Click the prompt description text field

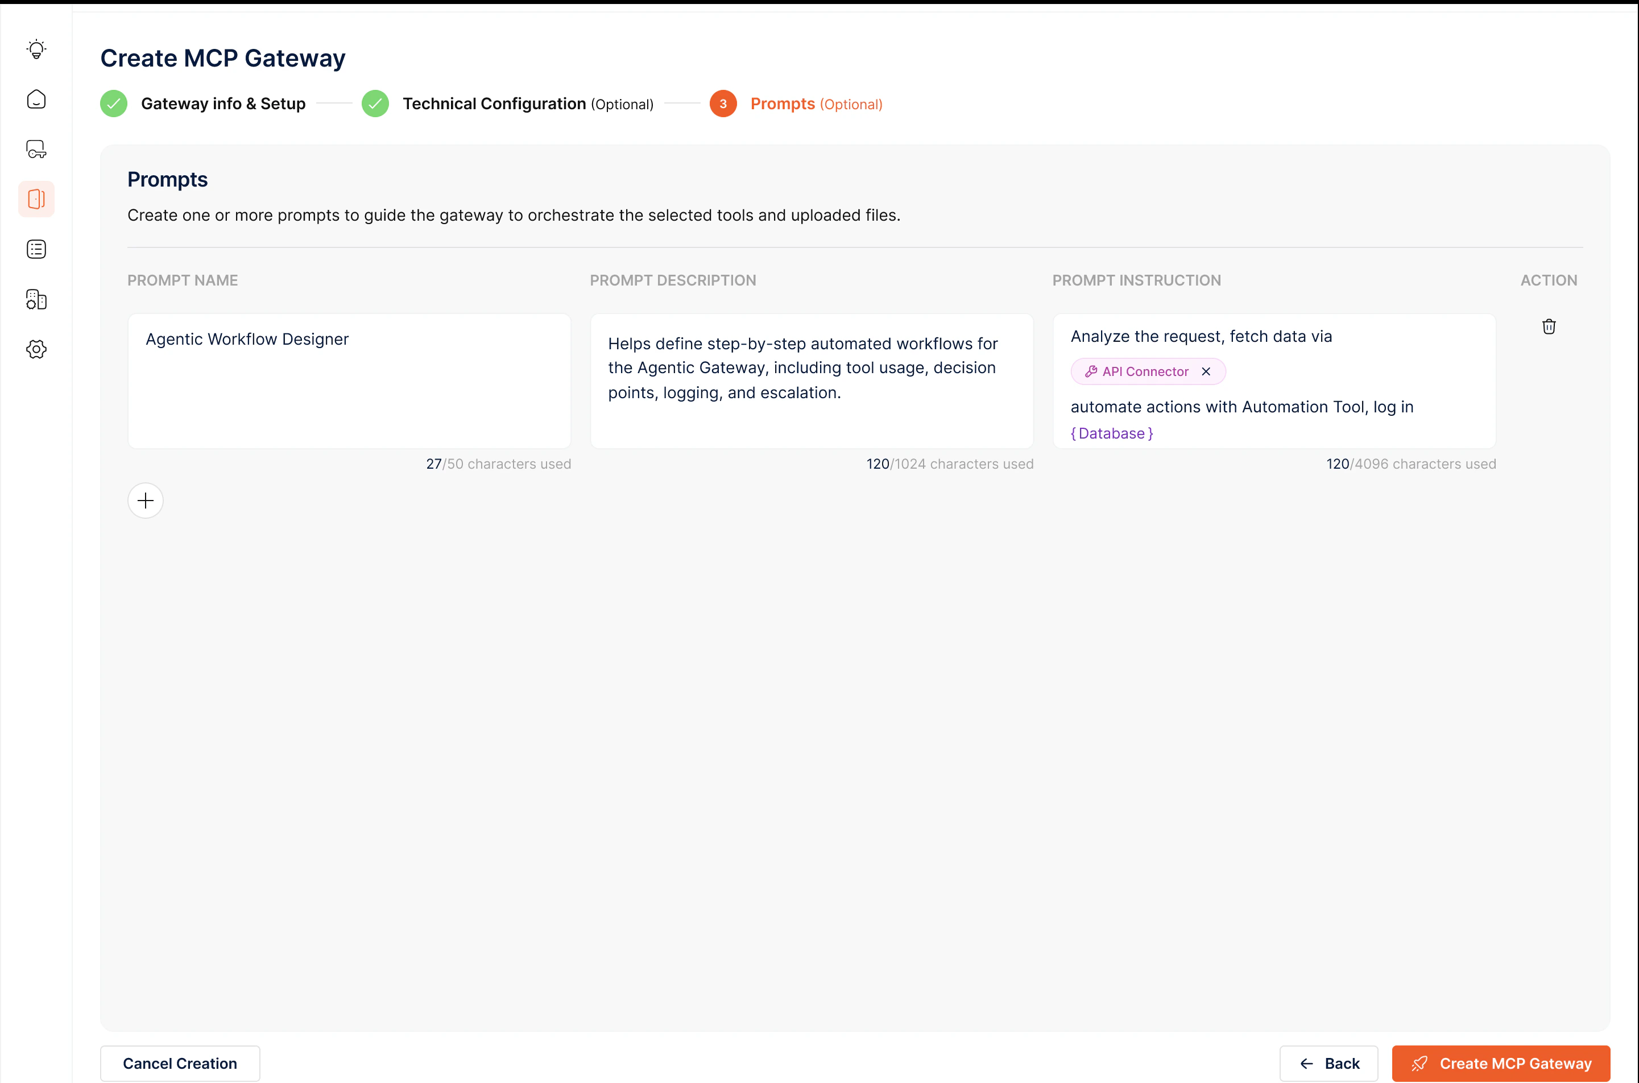coord(811,381)
